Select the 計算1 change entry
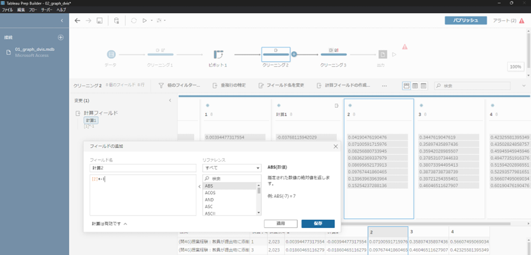This screenshot has width=531, height=255. point(91,120)
